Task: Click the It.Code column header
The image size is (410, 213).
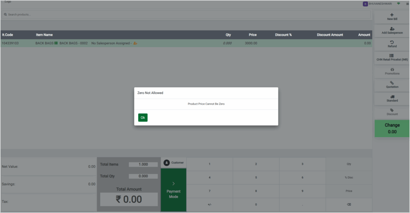Action: (x=8, y=35)
